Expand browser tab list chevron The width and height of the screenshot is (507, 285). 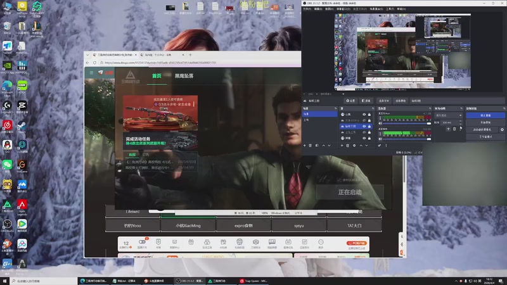[x=87, y=55]
